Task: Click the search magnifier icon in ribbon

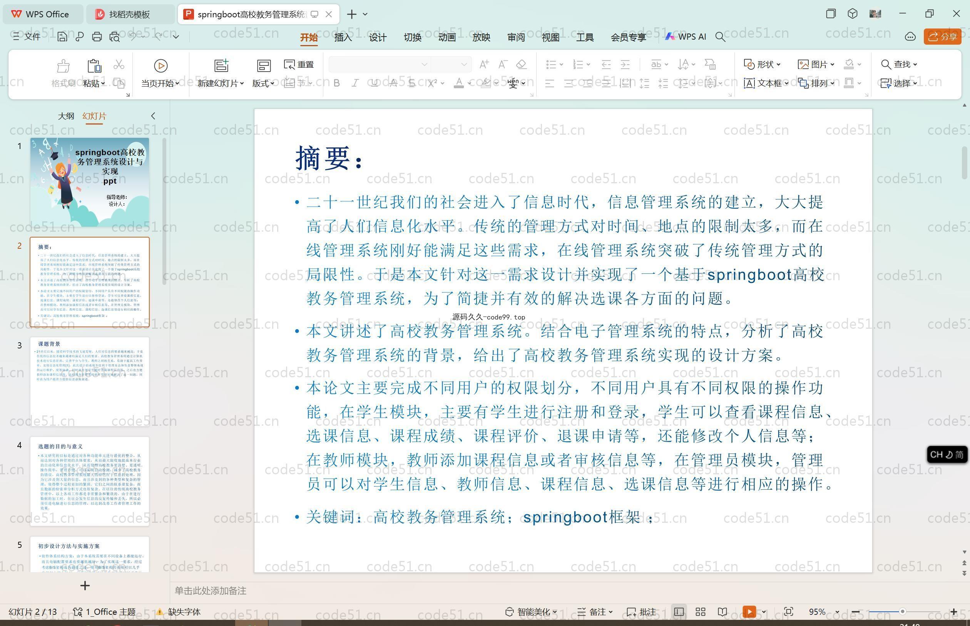Action: [720, 37]
